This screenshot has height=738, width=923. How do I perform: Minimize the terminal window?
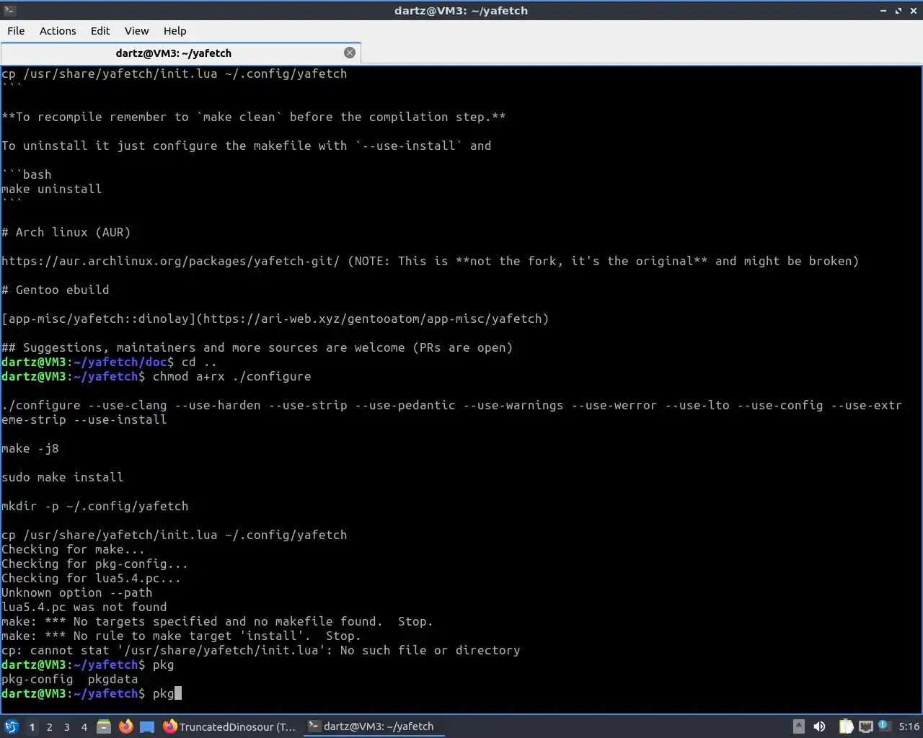883,11
